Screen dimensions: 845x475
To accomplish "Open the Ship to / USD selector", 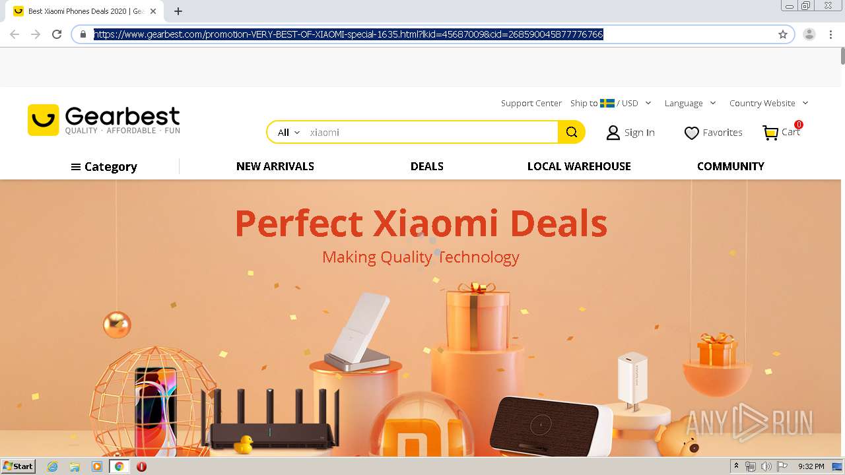I will 611,103.
